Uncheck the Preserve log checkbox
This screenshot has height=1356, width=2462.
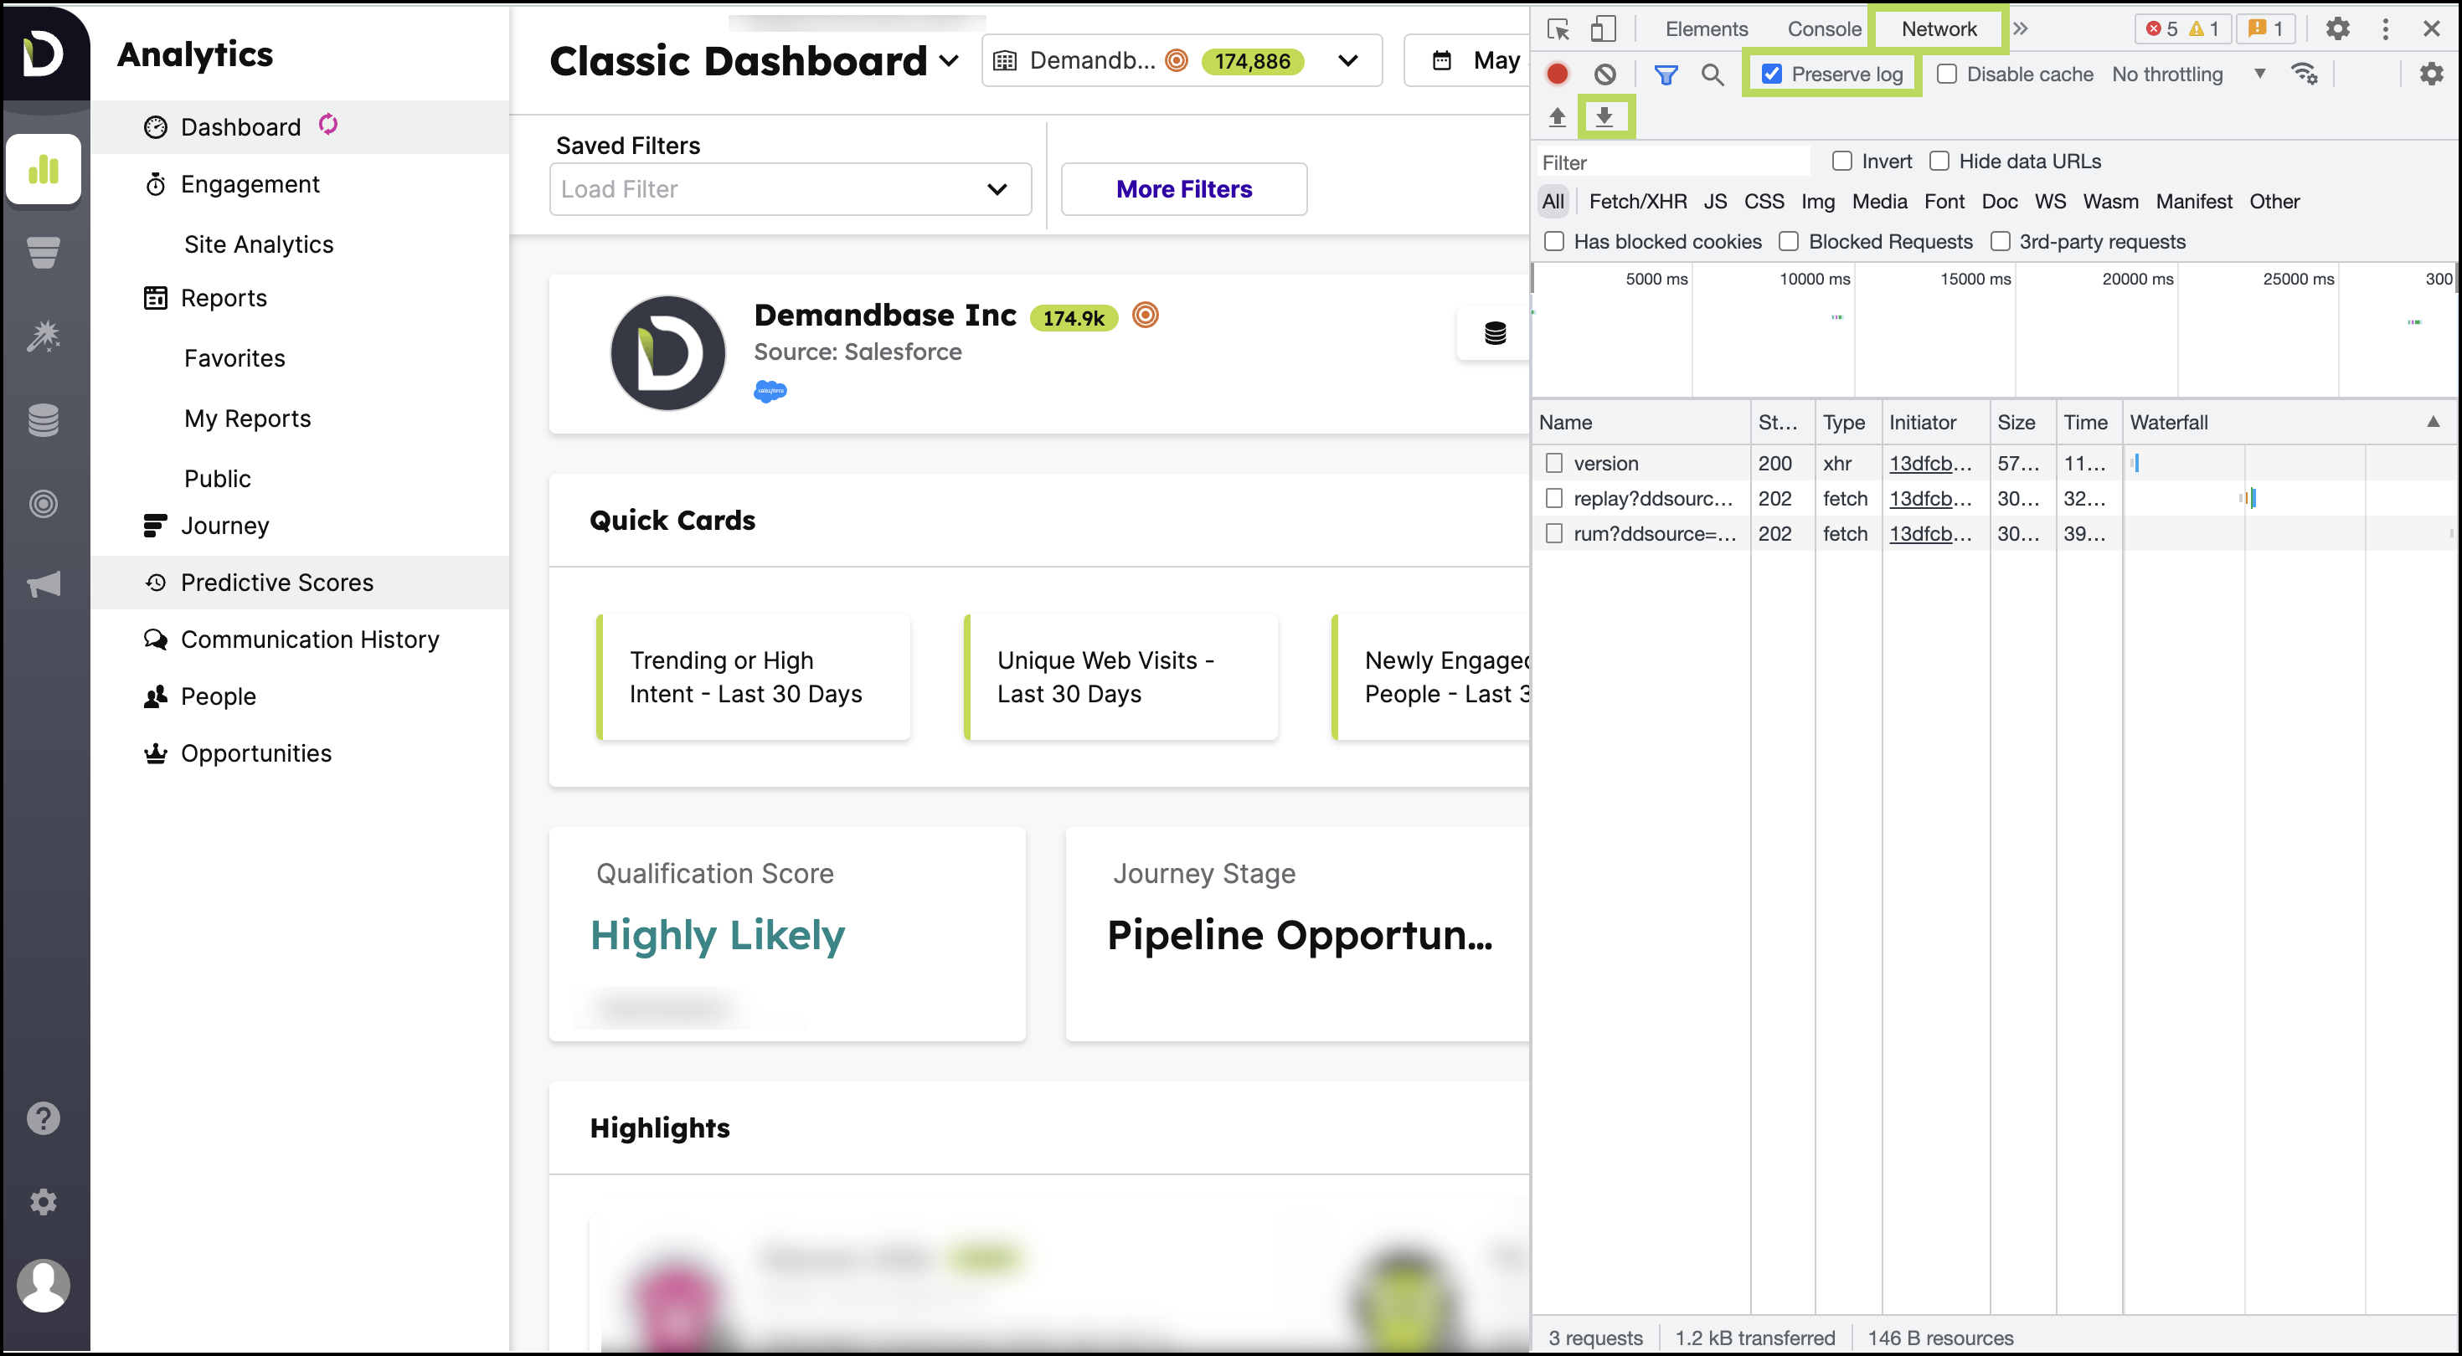pos(1772,74)
